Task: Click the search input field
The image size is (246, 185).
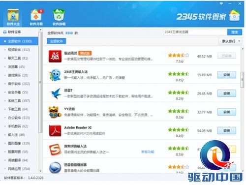Action: tap(195, 32)
